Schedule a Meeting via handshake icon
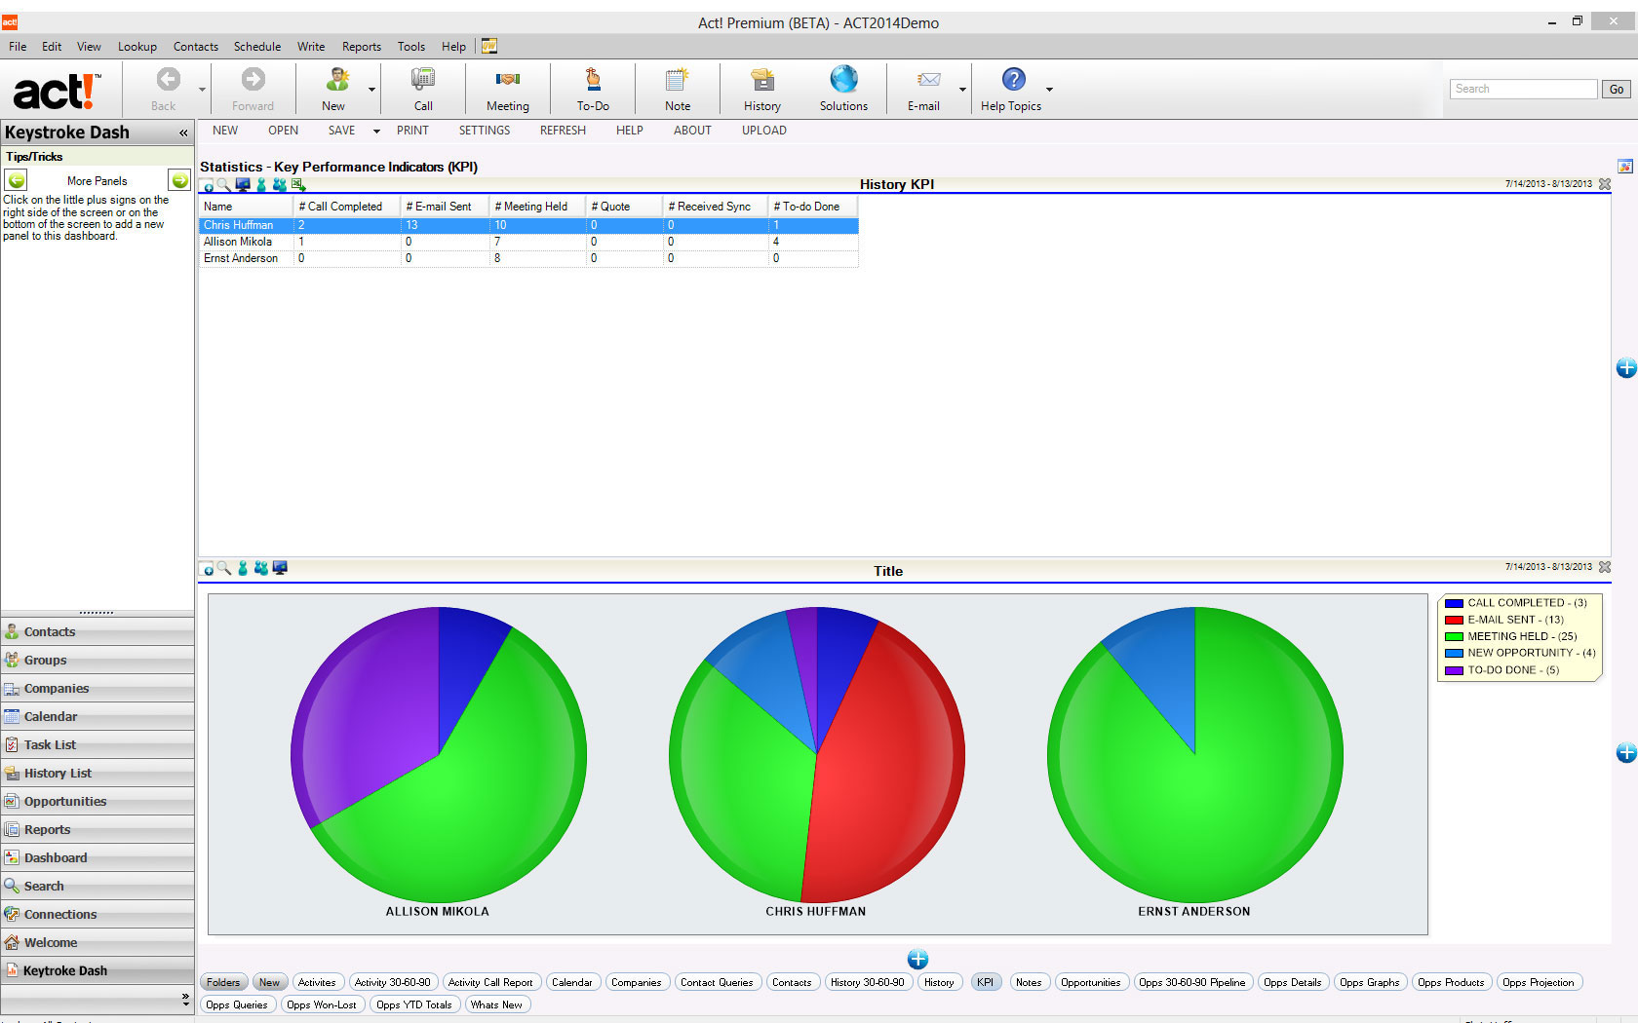Viewport: 1638px width, 1023px height. [x=508, y=79]
